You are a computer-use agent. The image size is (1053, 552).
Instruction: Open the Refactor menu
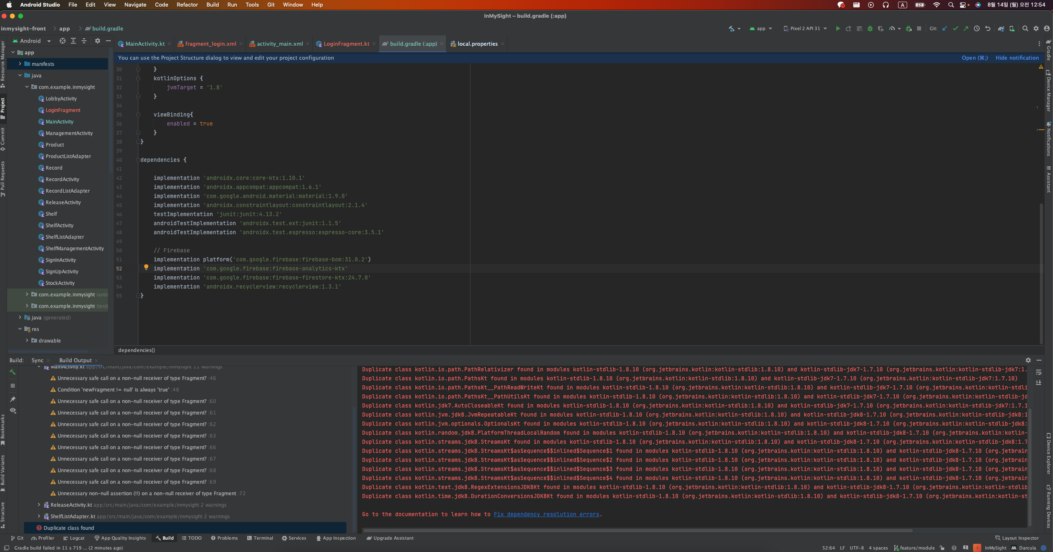point(187,5)
